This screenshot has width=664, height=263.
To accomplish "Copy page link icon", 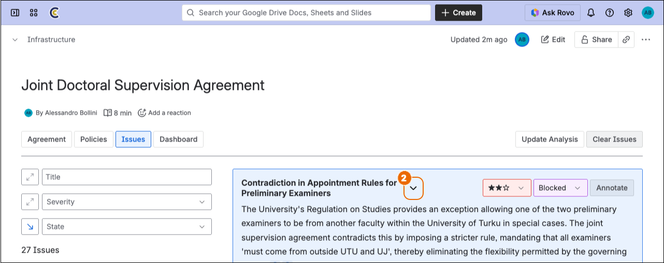I will [626, 40].
